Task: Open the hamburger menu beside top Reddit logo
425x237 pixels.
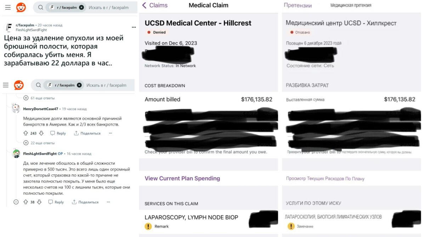Action: click(8, 7)
